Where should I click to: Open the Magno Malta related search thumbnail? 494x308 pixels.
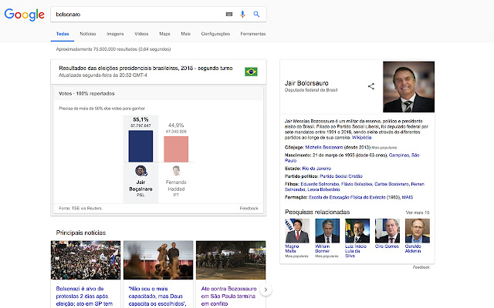296,231
